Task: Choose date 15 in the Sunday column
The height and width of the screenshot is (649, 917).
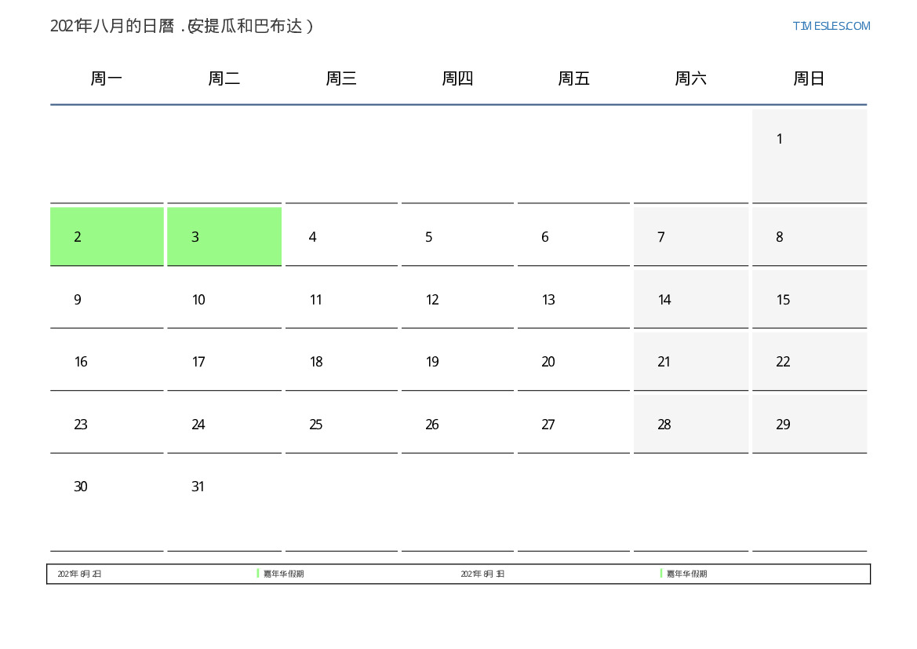Action: [x=809, y=299]
